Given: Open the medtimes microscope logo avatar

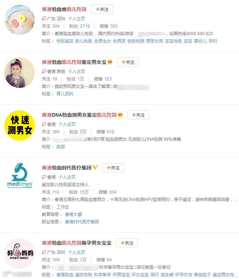Looking at the screenshot, I should coord(20,175).
